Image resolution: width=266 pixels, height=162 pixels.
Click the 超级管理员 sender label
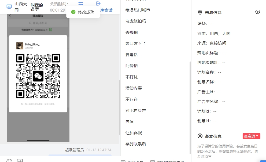point(74,150)
